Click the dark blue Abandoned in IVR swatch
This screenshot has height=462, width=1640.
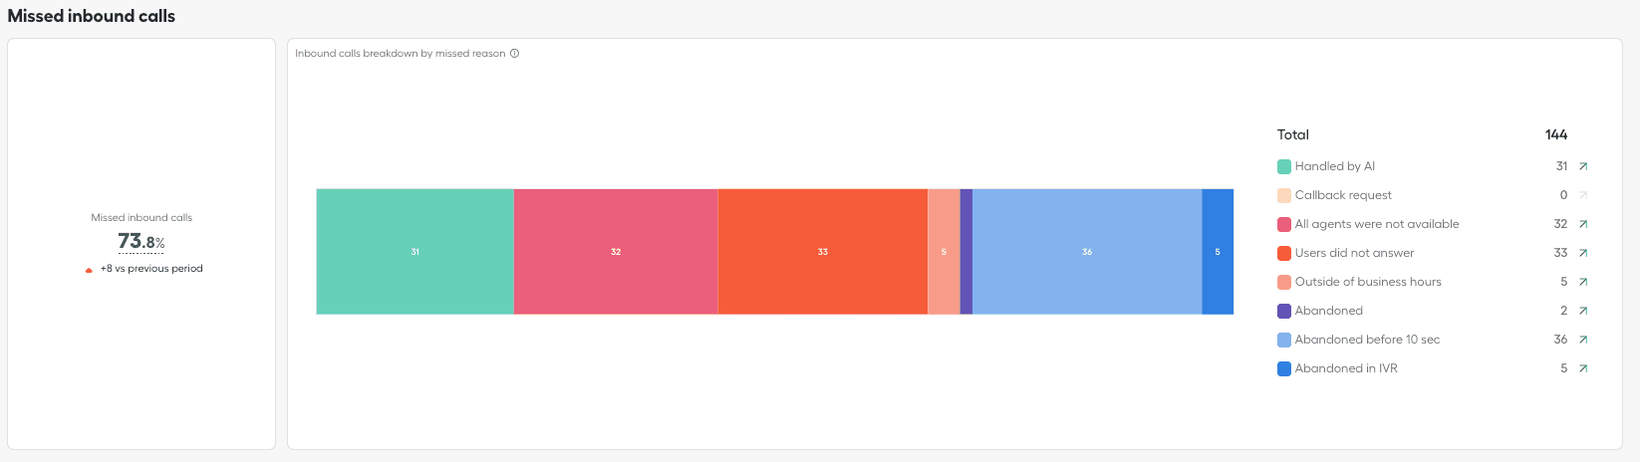point(1284,368)
